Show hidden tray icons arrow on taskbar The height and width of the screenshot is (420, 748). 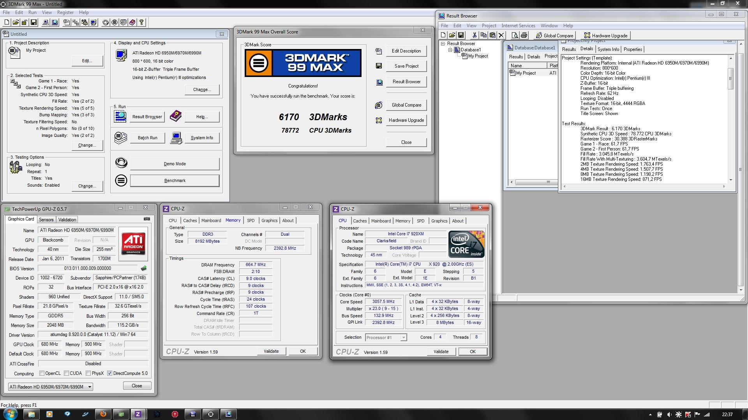click(x=650, y=415)
